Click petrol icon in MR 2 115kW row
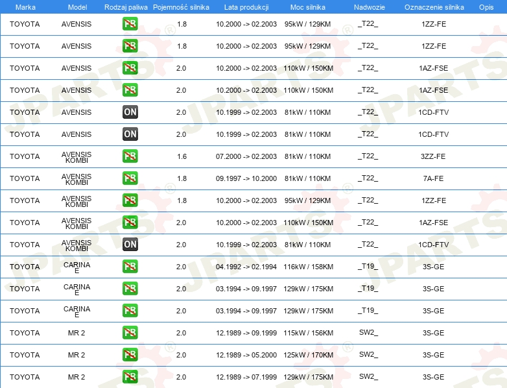 130,332
